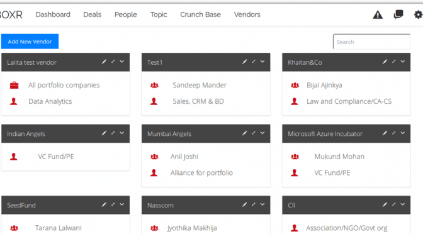Click expand arrows icon on SeedFund card
423x234 pixels.
[x=113, y=204]
